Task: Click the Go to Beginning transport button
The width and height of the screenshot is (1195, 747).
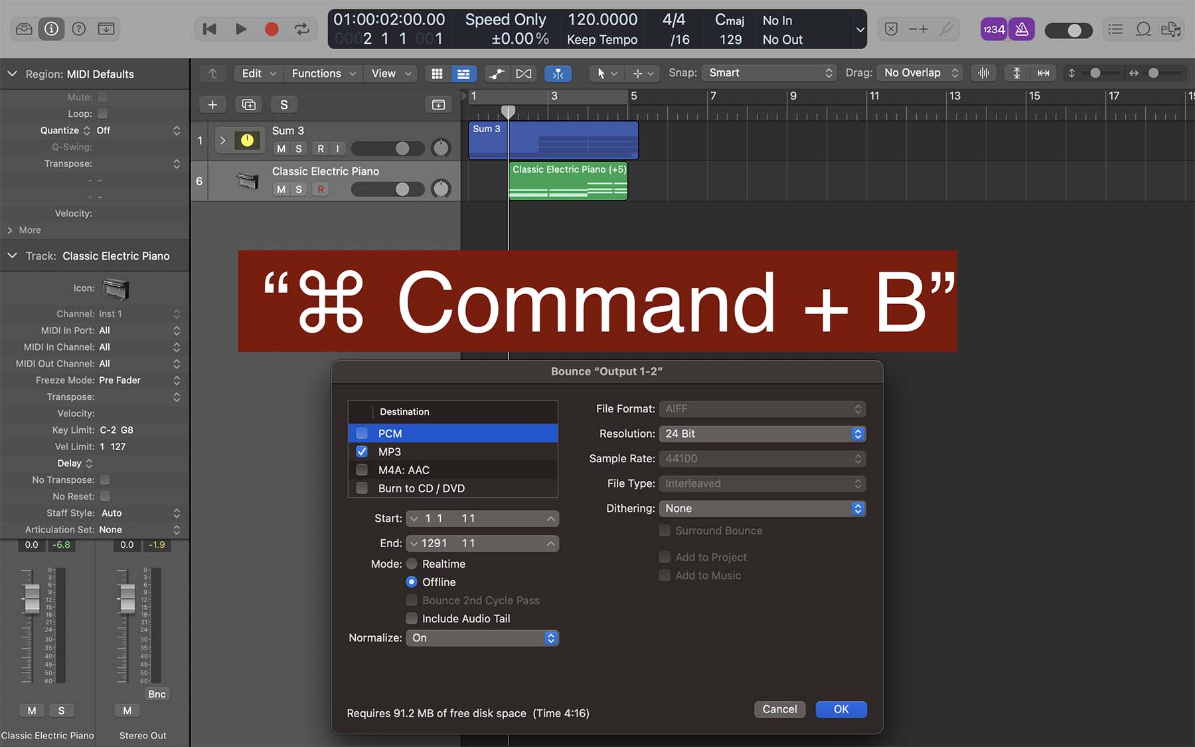Action: click(x=209, y=29)
